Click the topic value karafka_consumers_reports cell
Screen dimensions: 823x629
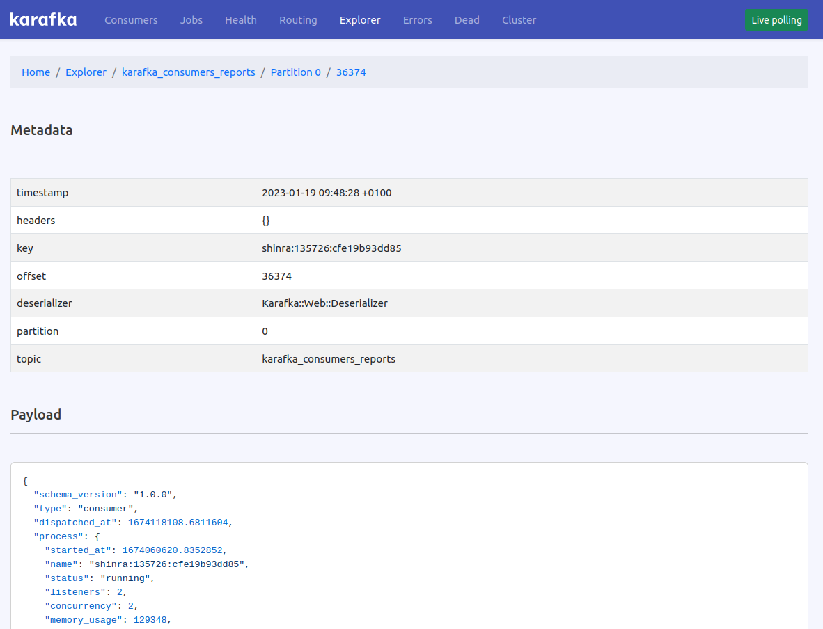532,359
